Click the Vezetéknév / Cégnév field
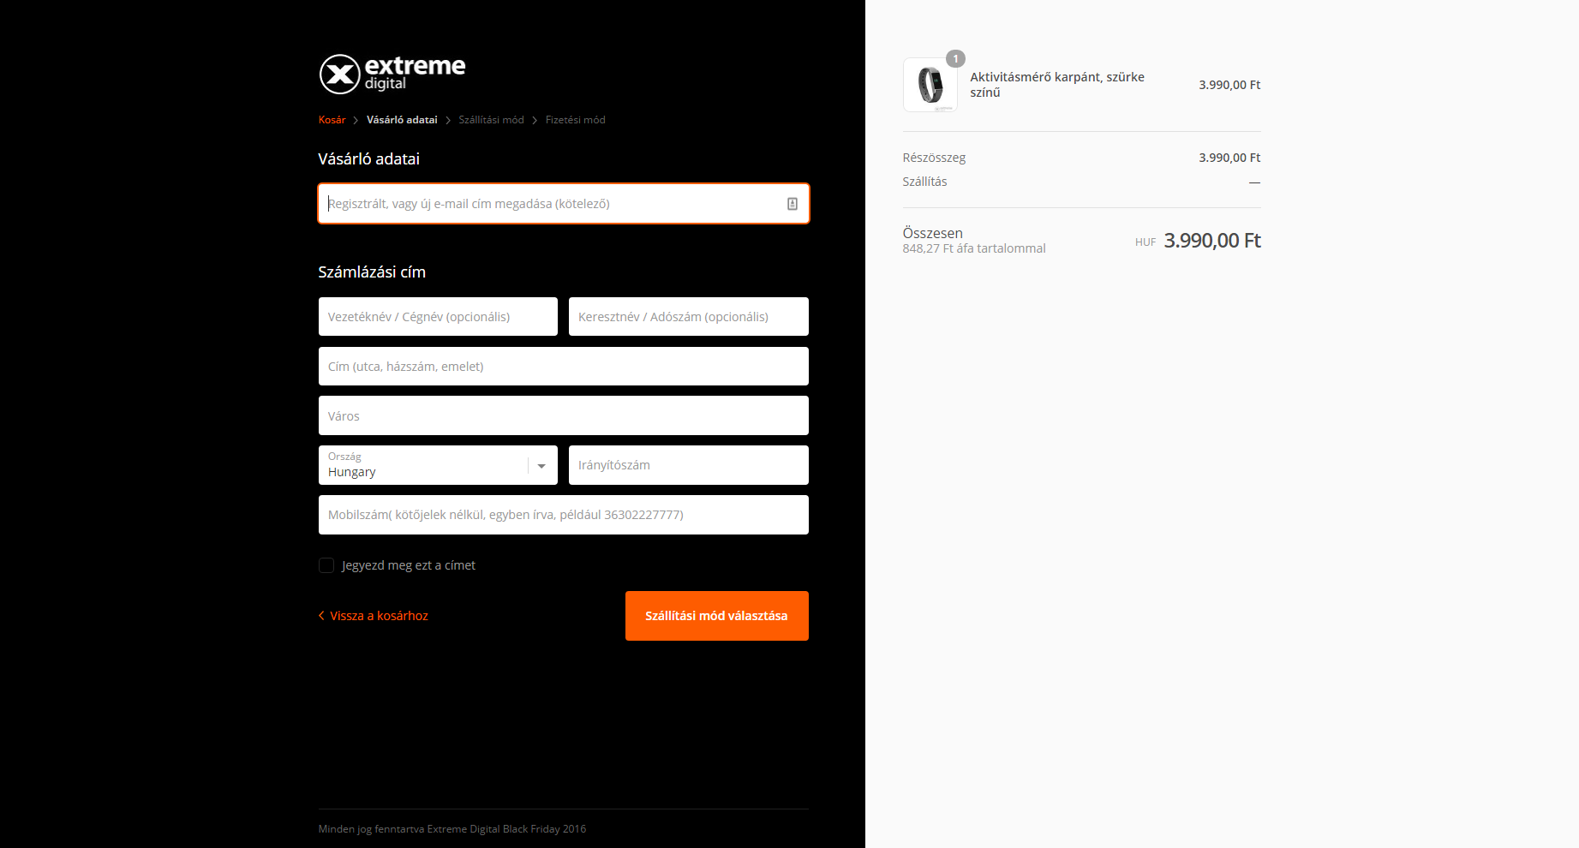The image size is (1579, 848). pyautogui.click(x=437, y=317)
